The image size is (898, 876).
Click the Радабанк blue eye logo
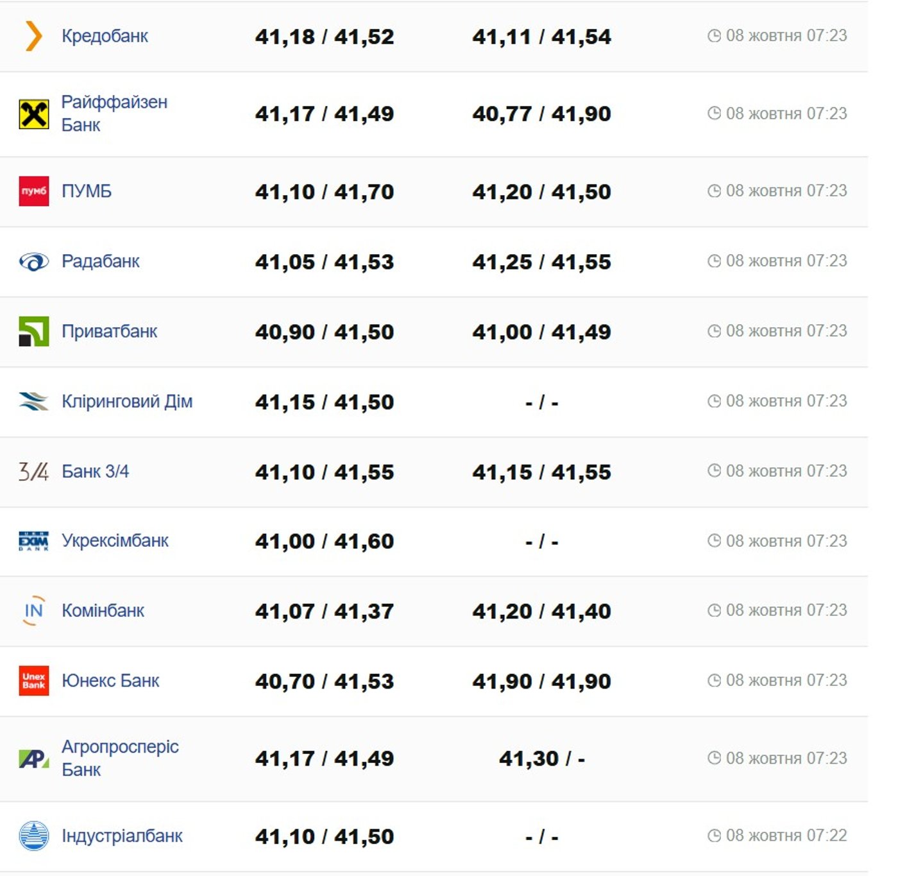pyautogui.click(x=33, y=262)
